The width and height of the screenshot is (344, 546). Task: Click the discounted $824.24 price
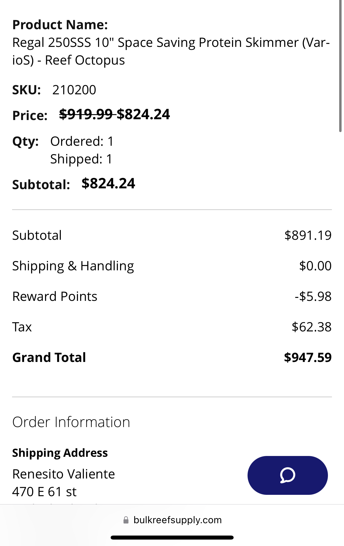point(143,114)
